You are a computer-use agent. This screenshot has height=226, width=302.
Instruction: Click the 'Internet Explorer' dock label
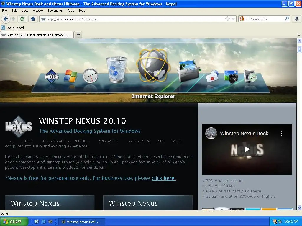(153, 96)
